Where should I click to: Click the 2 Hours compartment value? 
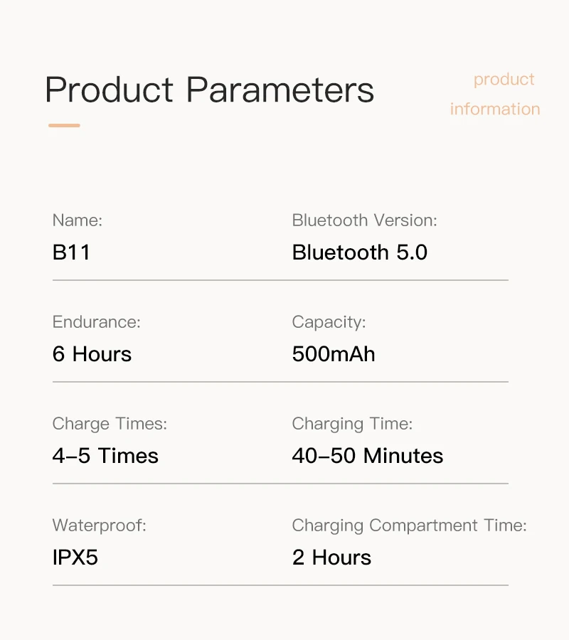coord(331,557)
